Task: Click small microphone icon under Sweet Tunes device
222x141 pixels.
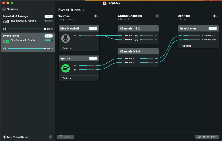Action: 4,41
